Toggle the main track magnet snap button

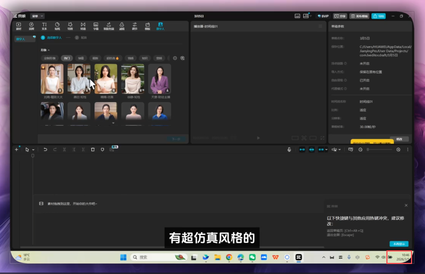pos(302,150)
